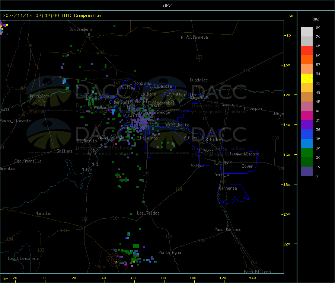The image size is (335, 283).
Task: Click the Goudge map label
Action: pyautogui.click(x=163, y=112)
